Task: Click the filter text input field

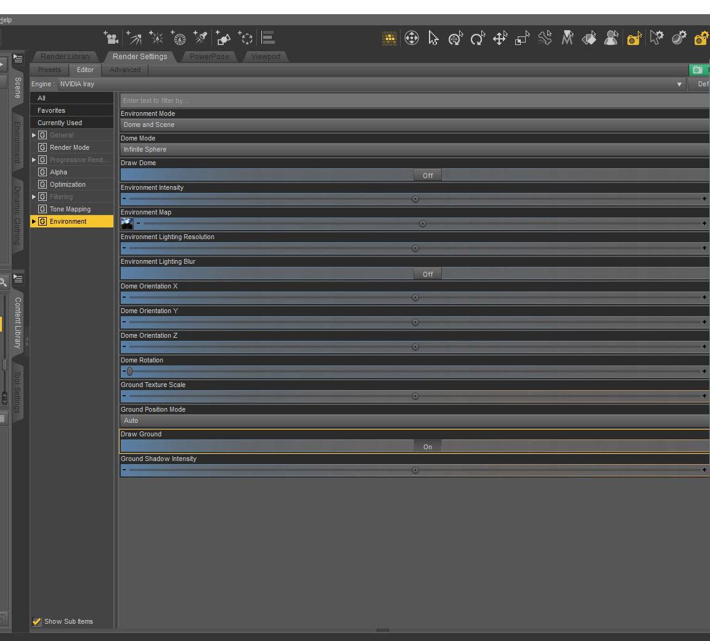Action: 415,100
